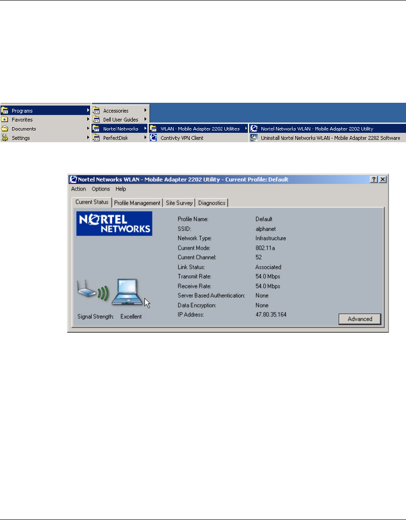Switch to the Profile Management tab
The width and height of the screenshot is (406, 520).
(137, 203)
